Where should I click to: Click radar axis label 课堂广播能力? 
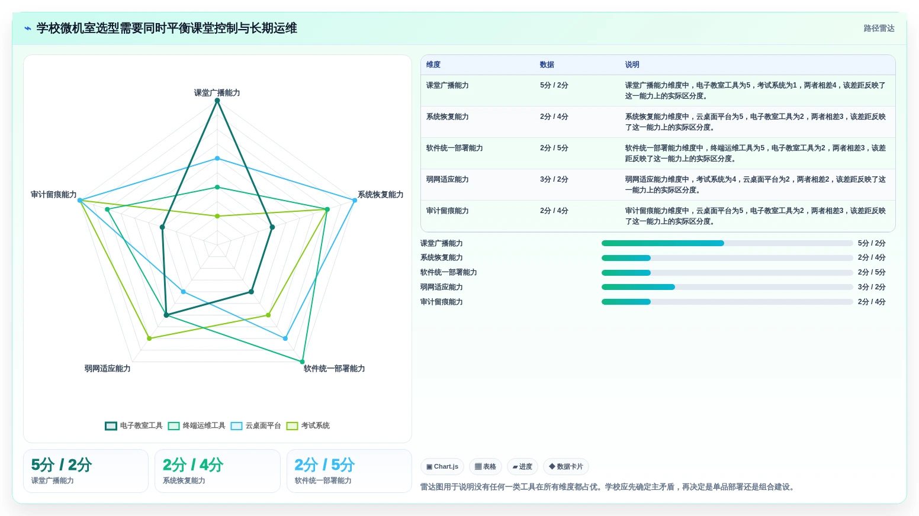(217, 93)
